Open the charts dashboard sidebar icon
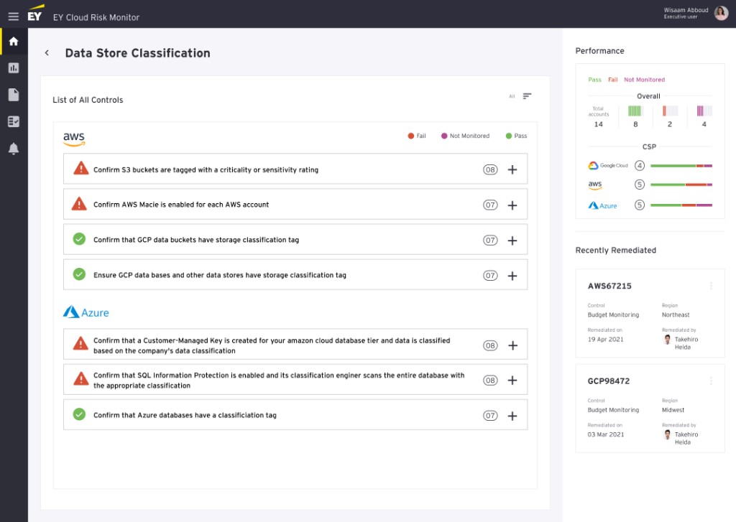Screen dimensions: 736x522 pyautogui.click(x=14, y=68)
